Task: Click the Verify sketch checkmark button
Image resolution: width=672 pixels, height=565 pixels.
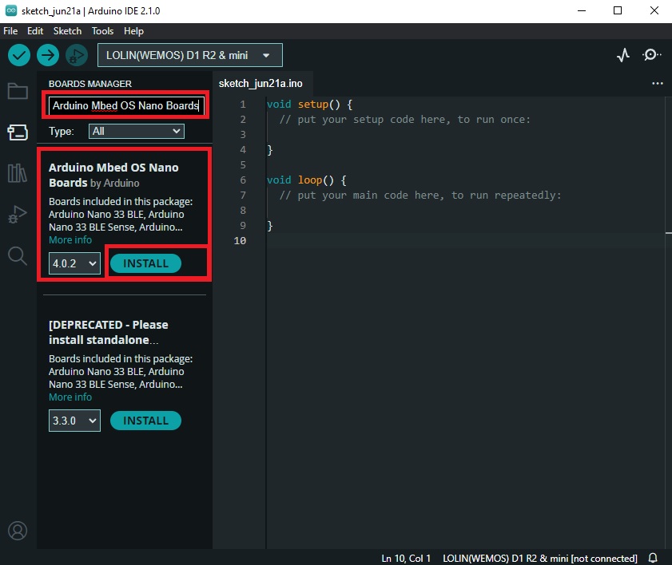Action: coord(19,55)
